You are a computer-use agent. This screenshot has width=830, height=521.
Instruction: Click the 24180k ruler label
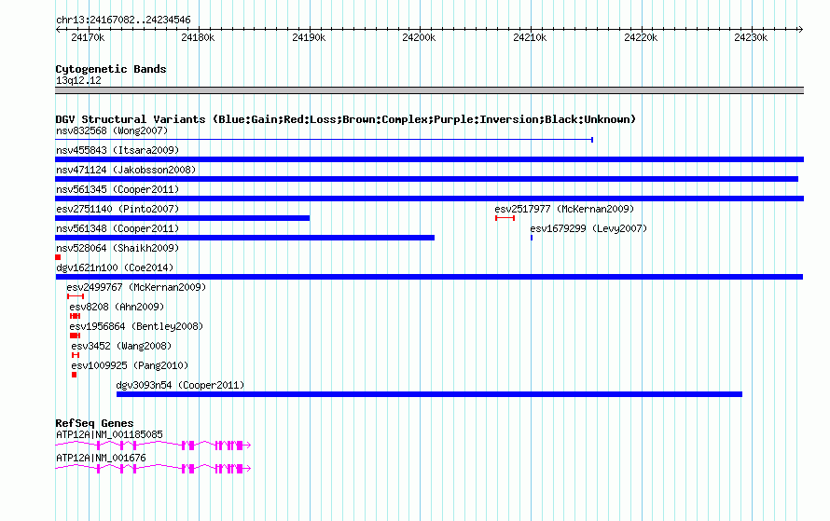198,37
